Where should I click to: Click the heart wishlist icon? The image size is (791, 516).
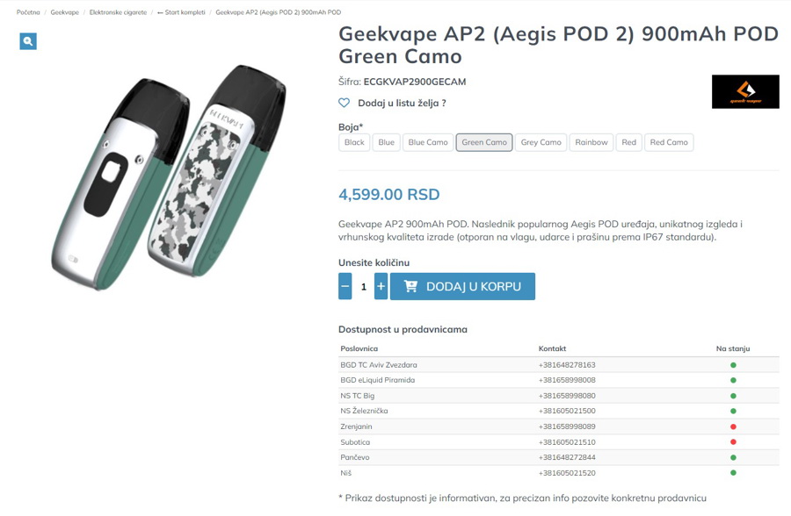345,103
